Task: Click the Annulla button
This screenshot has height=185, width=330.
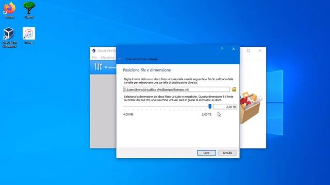Action: pos(227,153)
